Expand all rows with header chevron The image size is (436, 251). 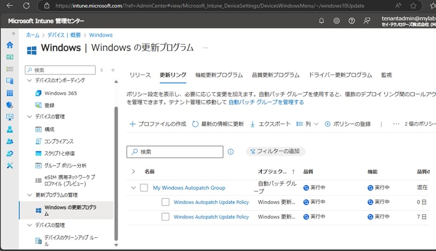pyautogui.click(x=134, y=171)
